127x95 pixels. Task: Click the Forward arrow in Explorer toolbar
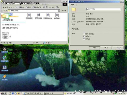(x=11, y=7)
